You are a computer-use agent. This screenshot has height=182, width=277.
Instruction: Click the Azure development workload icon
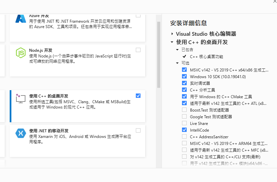coord(21,19)
